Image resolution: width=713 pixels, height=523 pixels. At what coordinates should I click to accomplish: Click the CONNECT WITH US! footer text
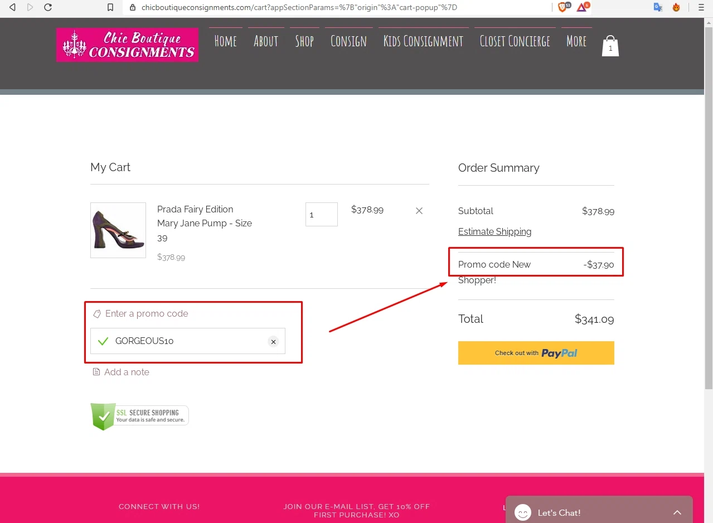click(x=159, y=507)
